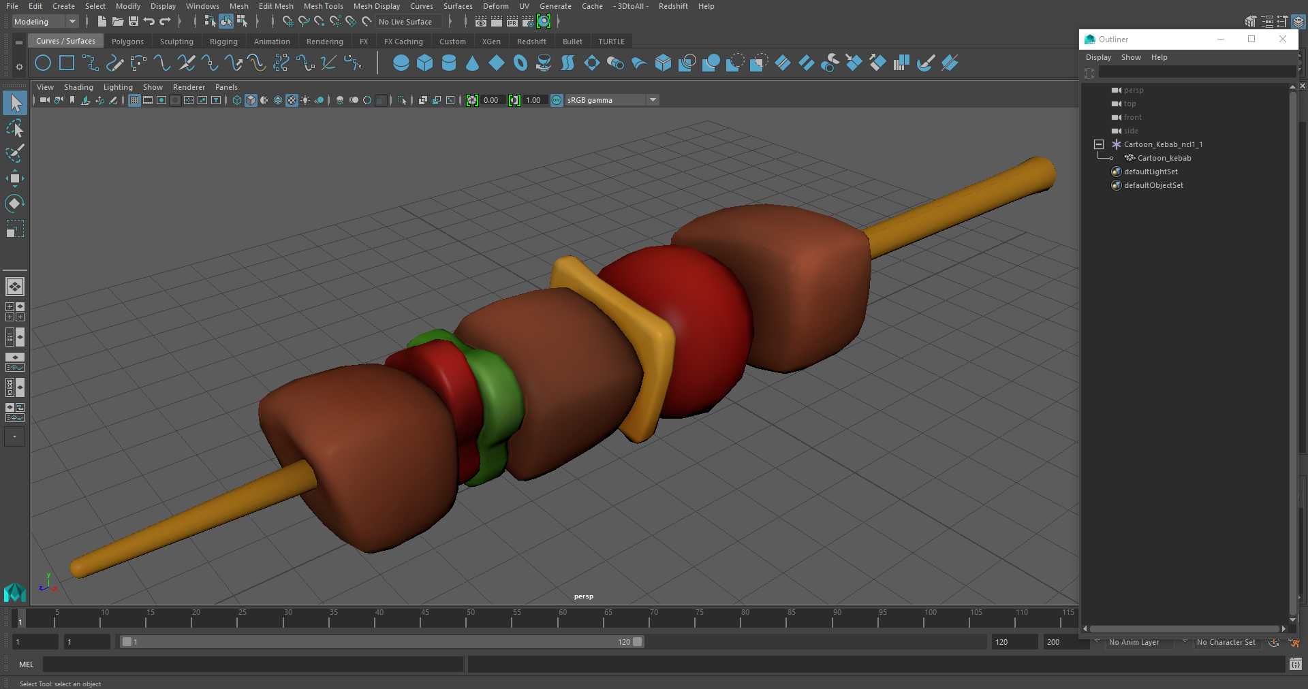Activate the Select Tool arrow
Screen dimensions: 1308x689
(15, 103)
